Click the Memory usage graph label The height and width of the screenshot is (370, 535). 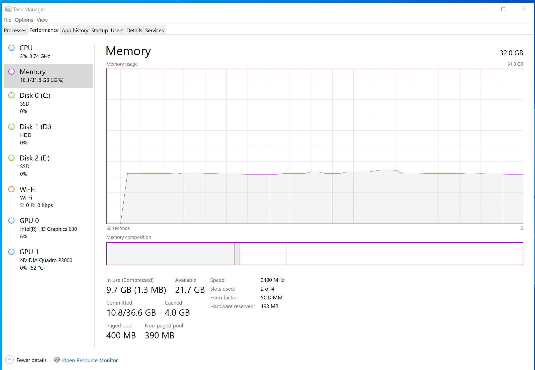[x=122, y=64]
